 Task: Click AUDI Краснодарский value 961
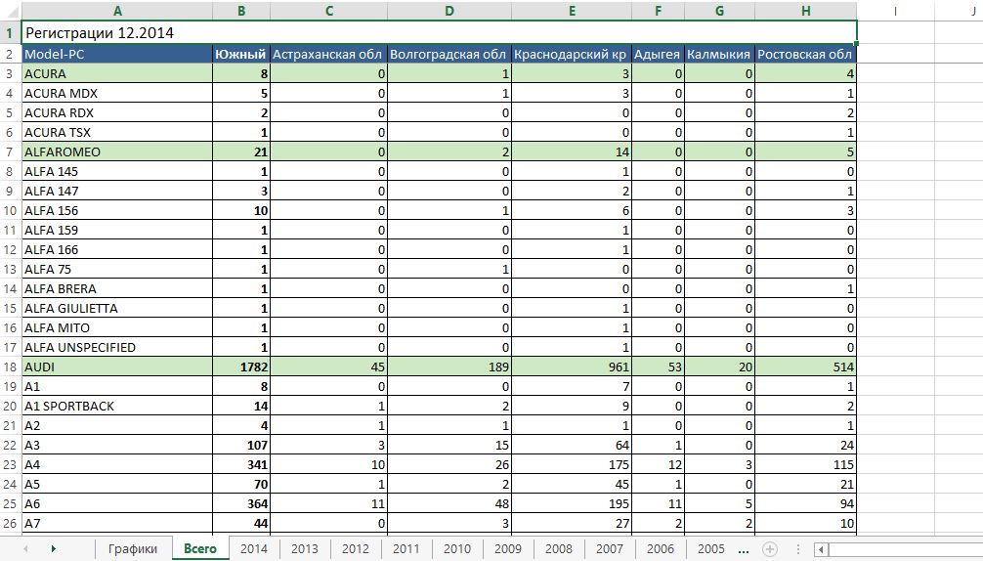(572, 367)
